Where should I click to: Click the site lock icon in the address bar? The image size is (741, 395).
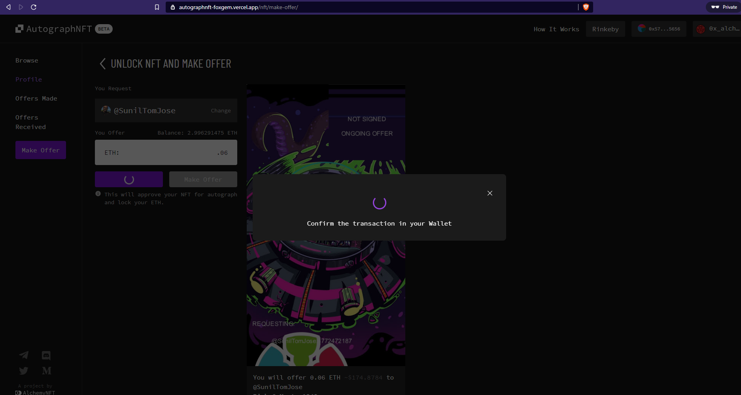[173, 7]
